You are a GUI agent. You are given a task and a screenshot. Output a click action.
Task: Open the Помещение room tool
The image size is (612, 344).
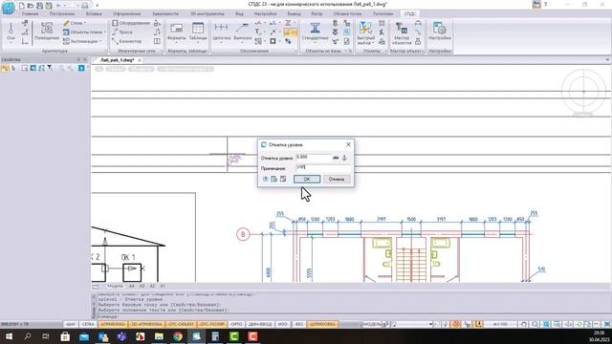click(x=47, y=32)
